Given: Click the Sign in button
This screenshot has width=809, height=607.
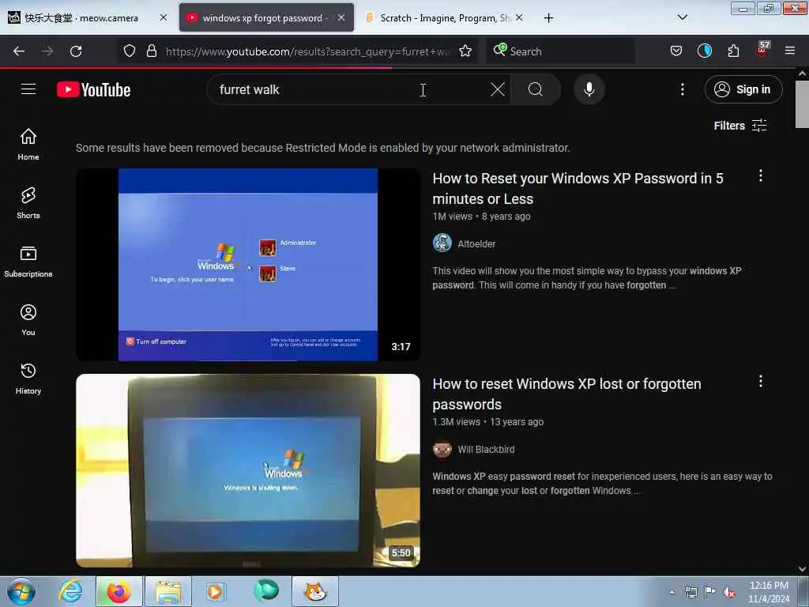Looking at the screenshot, I should point(743,89).
